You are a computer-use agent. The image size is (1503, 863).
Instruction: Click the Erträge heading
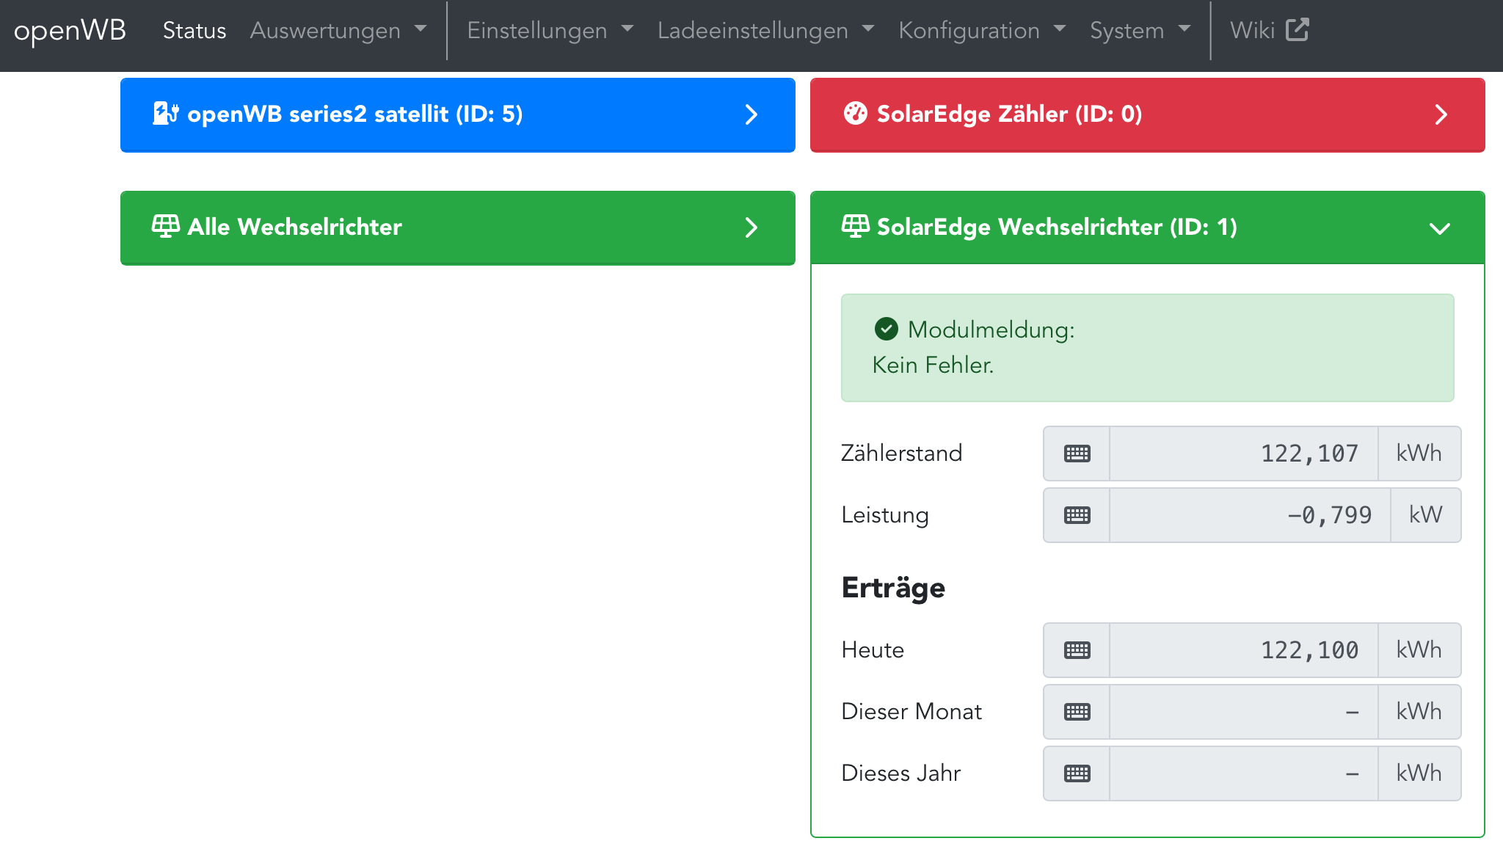[x=893, y=588]
